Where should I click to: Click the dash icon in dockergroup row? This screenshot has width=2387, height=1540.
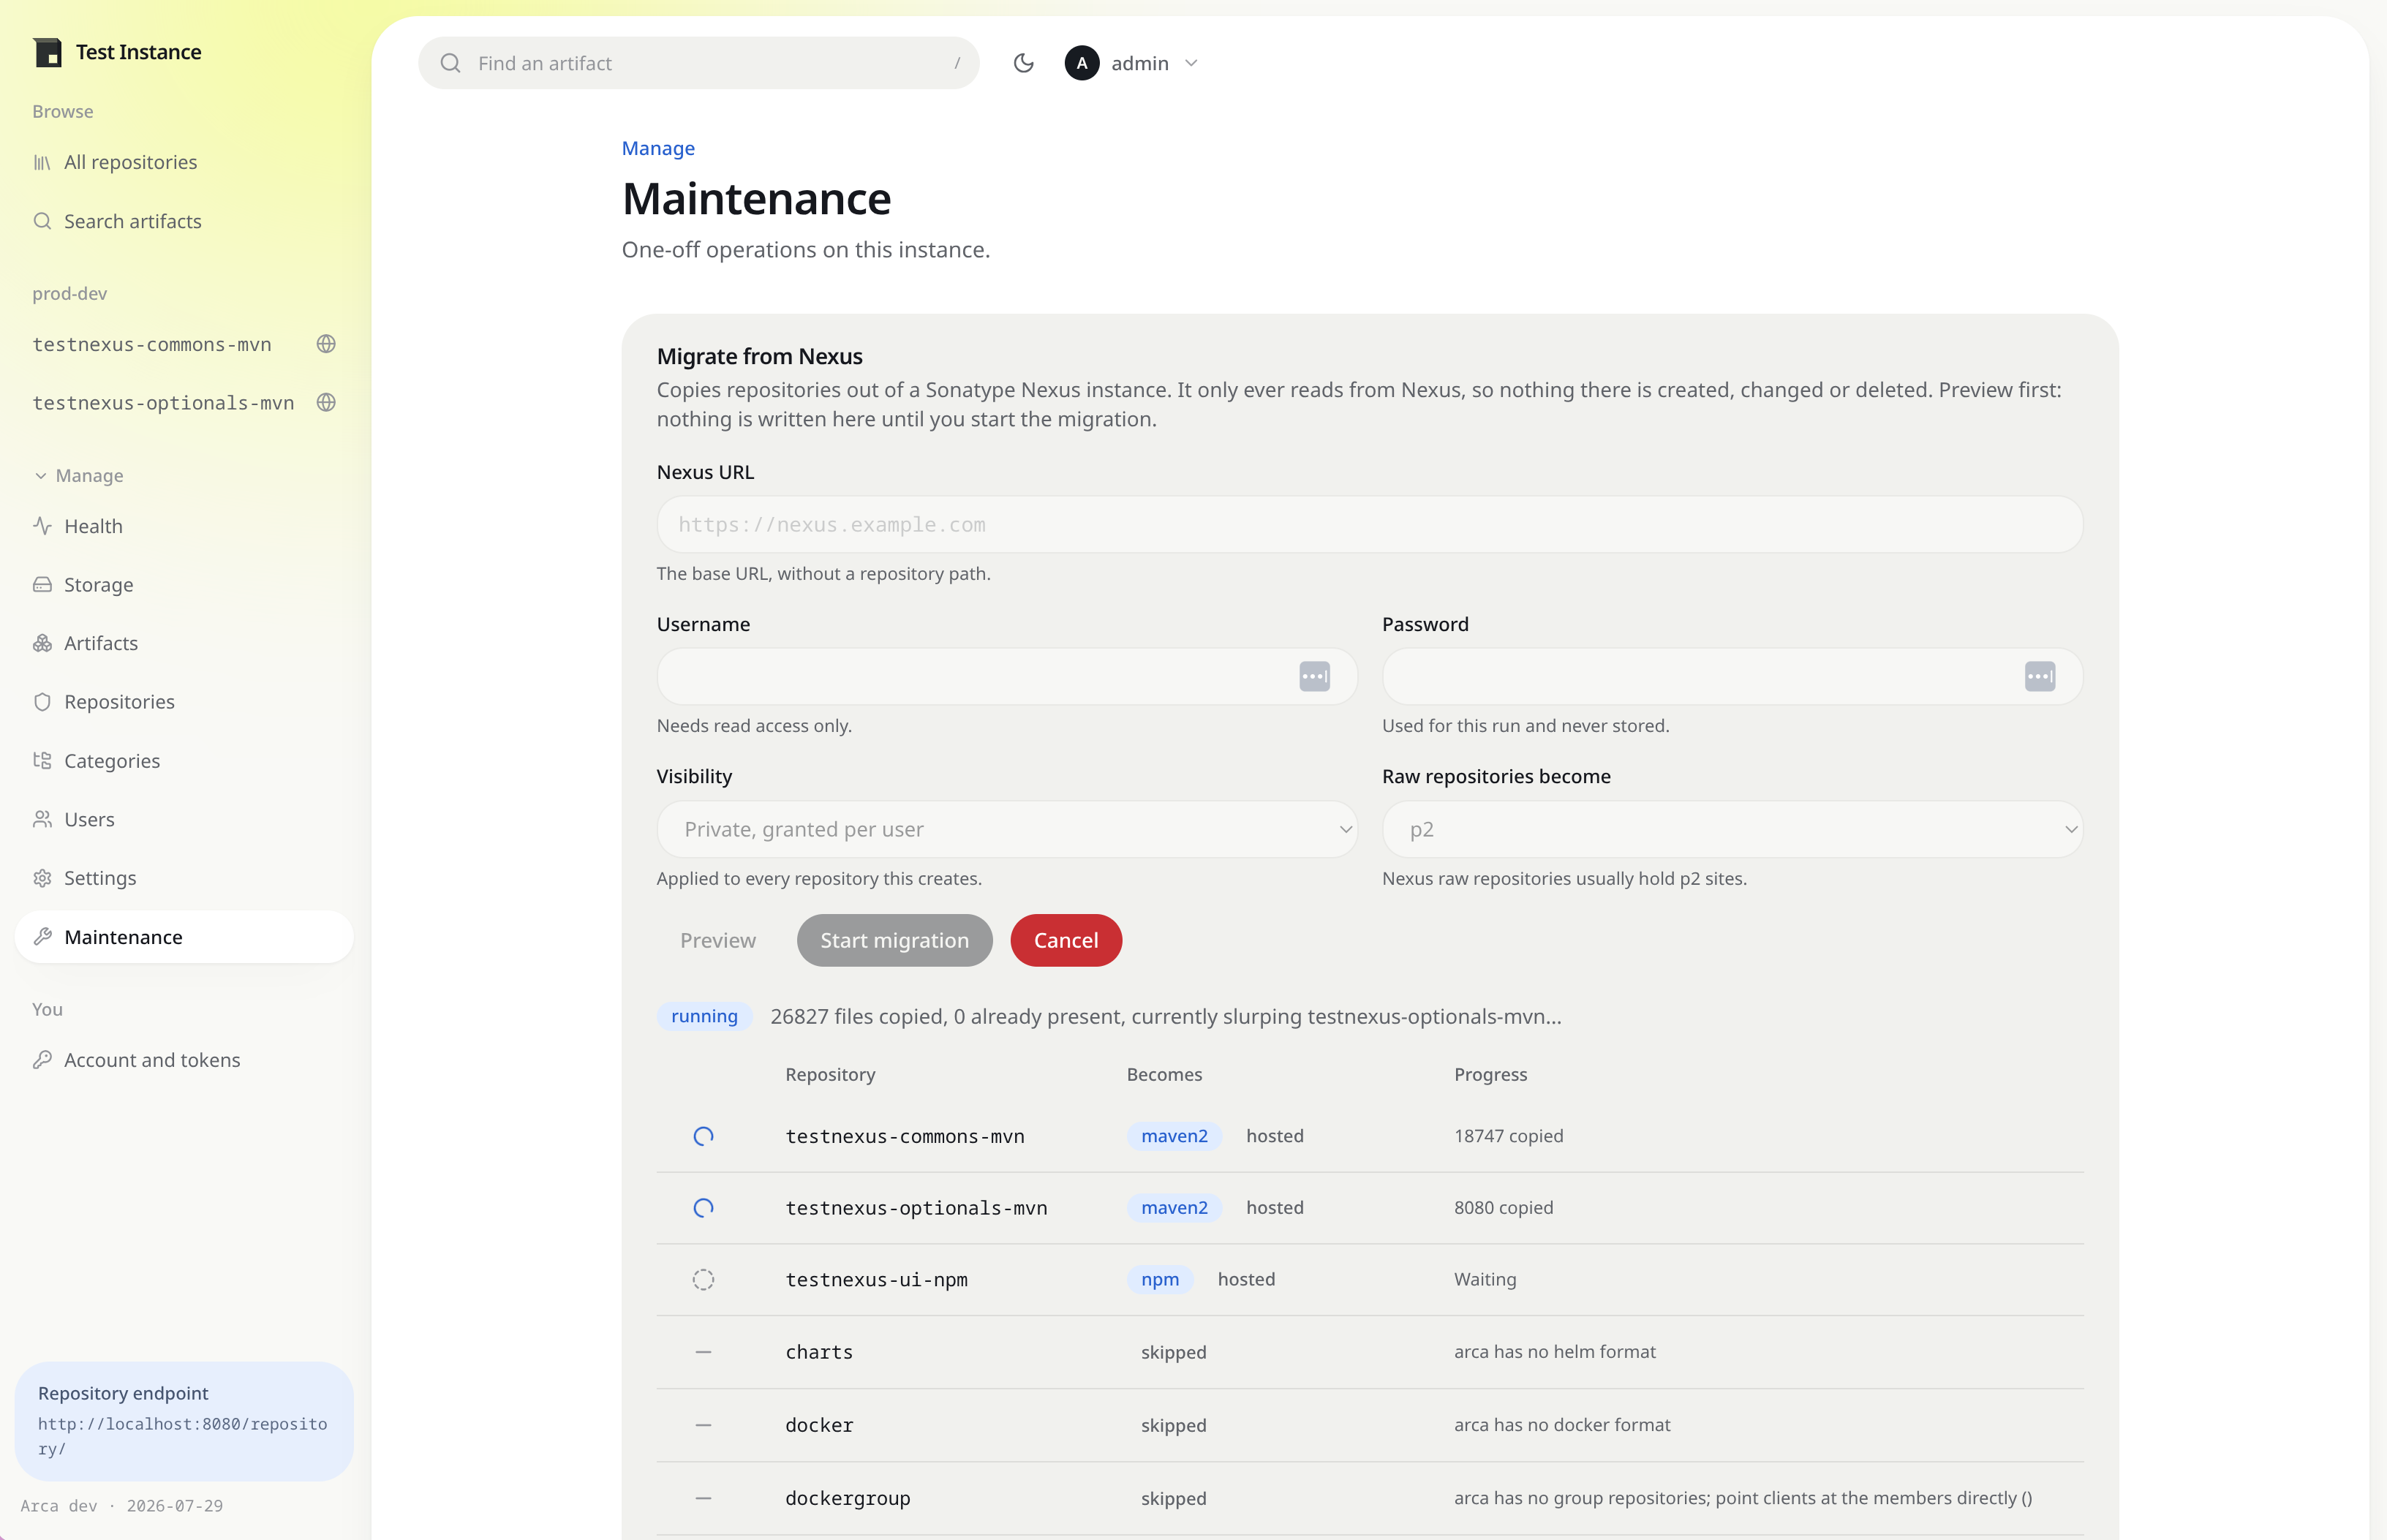point(704,1498)
